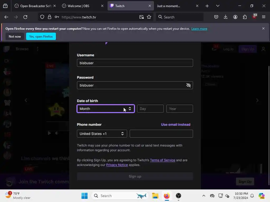270x202 pixels.
Task: Open Learn more link in notification bar
Action: click(199, 29)
